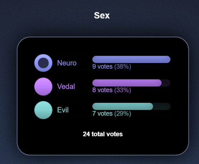Pick the teal Evil radio circle
The height and width of the screenshot is (164, 199).
(43, 110)
